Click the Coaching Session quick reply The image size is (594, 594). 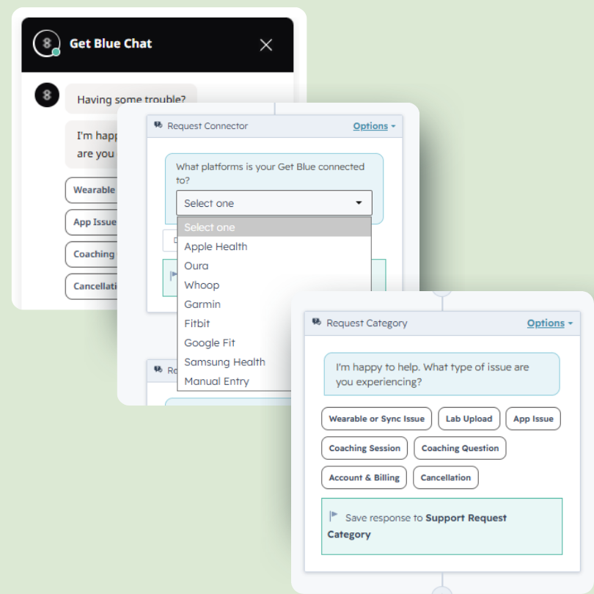click(364, 448)
